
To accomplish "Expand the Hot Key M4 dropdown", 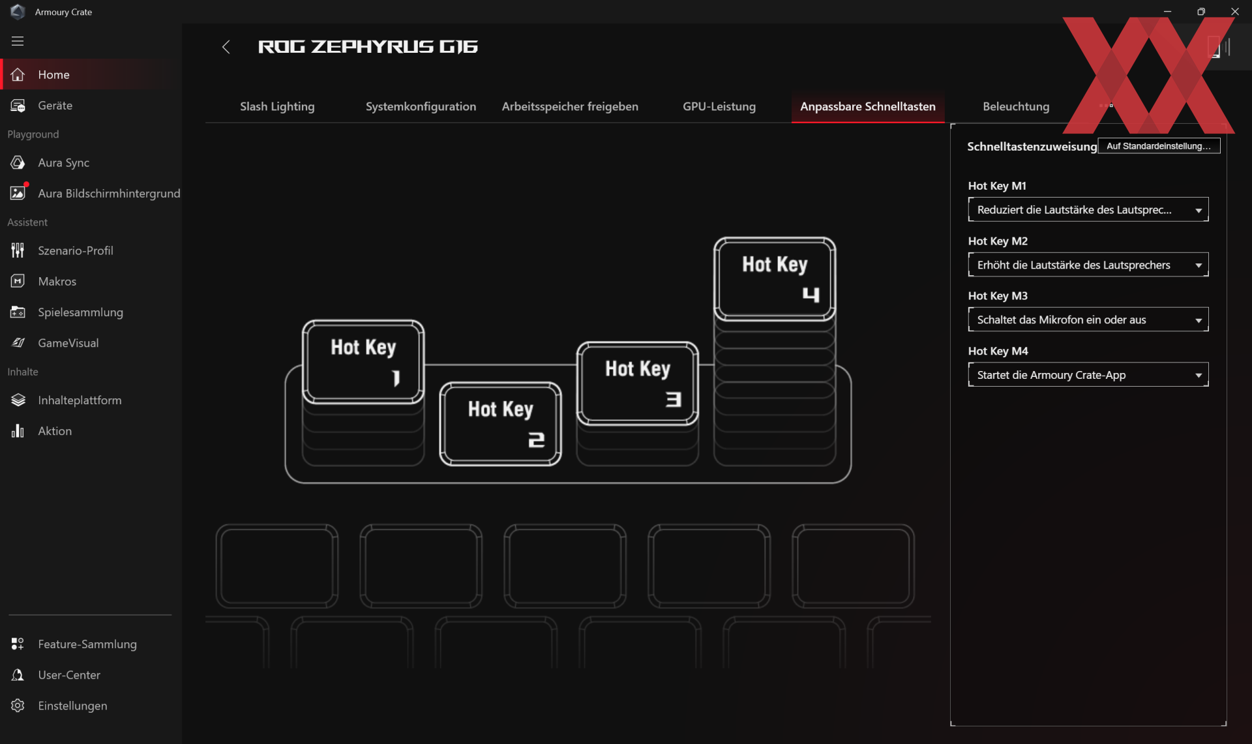I will pyautogui.click(x=1088, y=375).
